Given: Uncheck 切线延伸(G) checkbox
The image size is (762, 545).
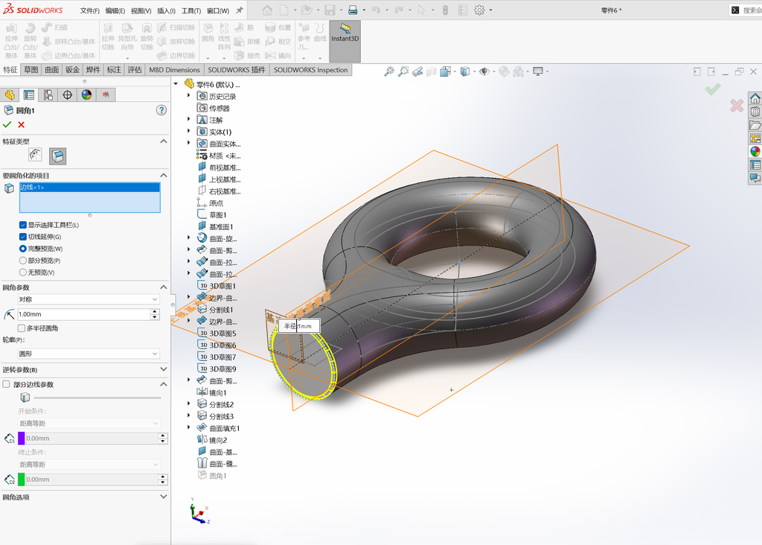Looking at the screenshot, I should click(x=23, y=237).
